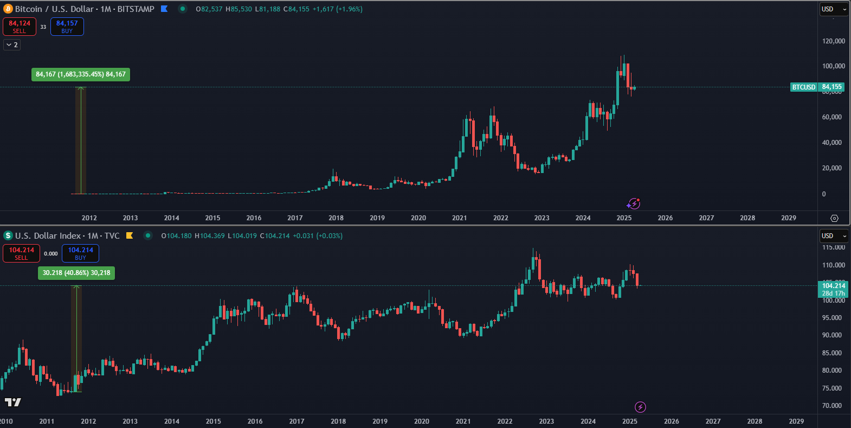Click the open value O82,537
Viewport: 851px width, 428px height.
[209, 9]
